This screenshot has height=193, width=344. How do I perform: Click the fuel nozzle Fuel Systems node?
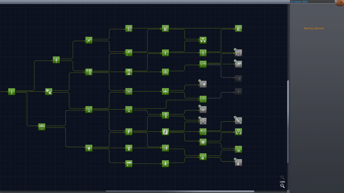[129, 53]
